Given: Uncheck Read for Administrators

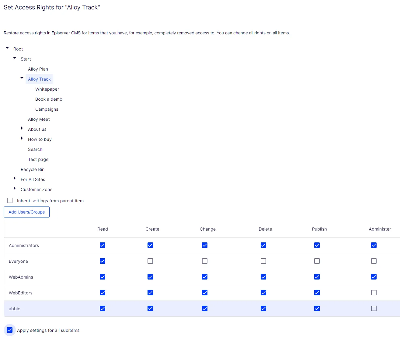Looking at the screenshot, I should click(x=103, y=245).
